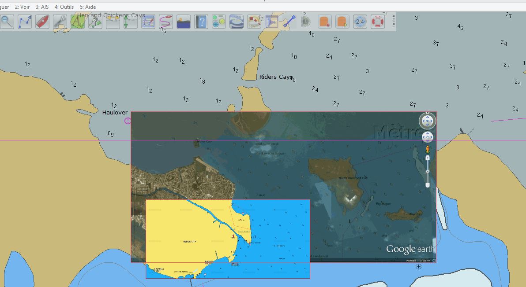Open the 2: Voir menu
526x287 pixels.
[22, 7]
